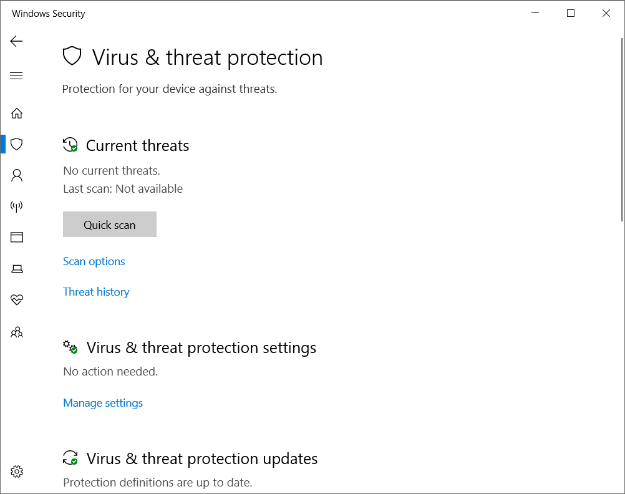The height and width of the screenshot is (494, 625).
Task: Open Device security laptop icon
Action: coord(17,269)
